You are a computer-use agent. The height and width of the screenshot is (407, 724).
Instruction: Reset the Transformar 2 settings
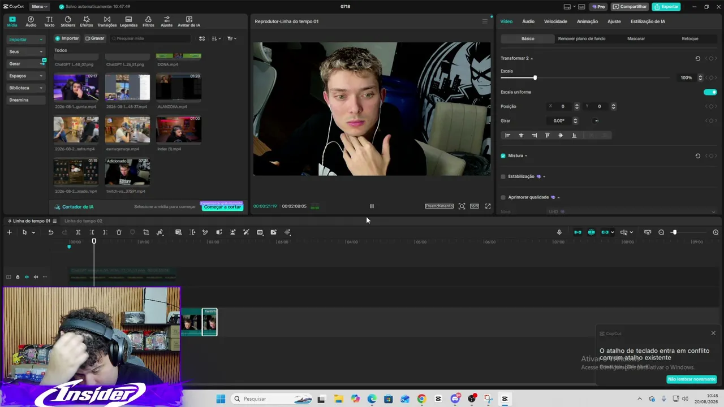point(697,58)
